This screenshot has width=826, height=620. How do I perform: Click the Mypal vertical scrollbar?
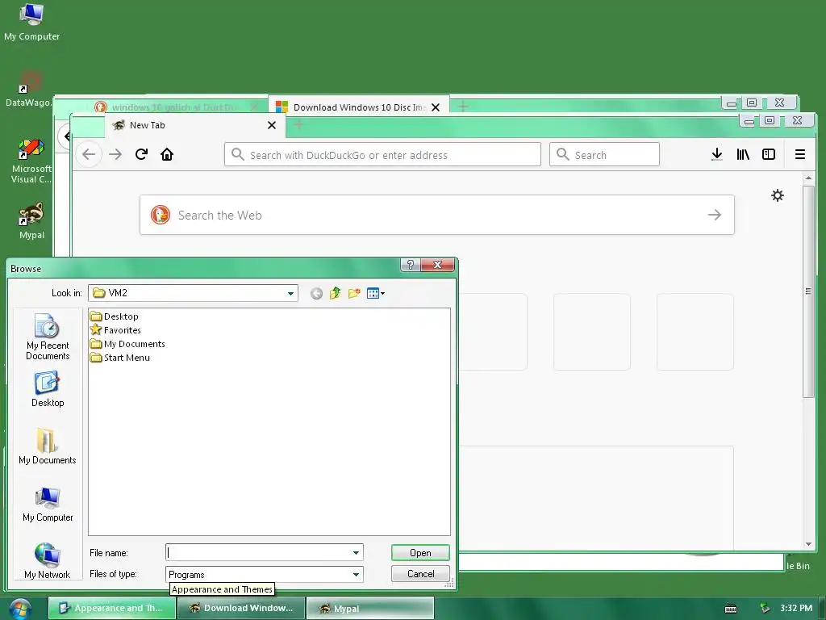click(808, 291)
